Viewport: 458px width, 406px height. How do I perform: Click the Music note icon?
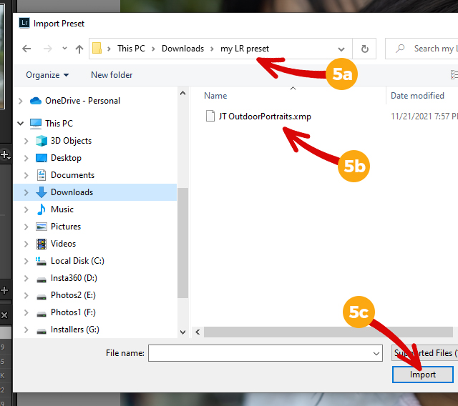[42, 209]
